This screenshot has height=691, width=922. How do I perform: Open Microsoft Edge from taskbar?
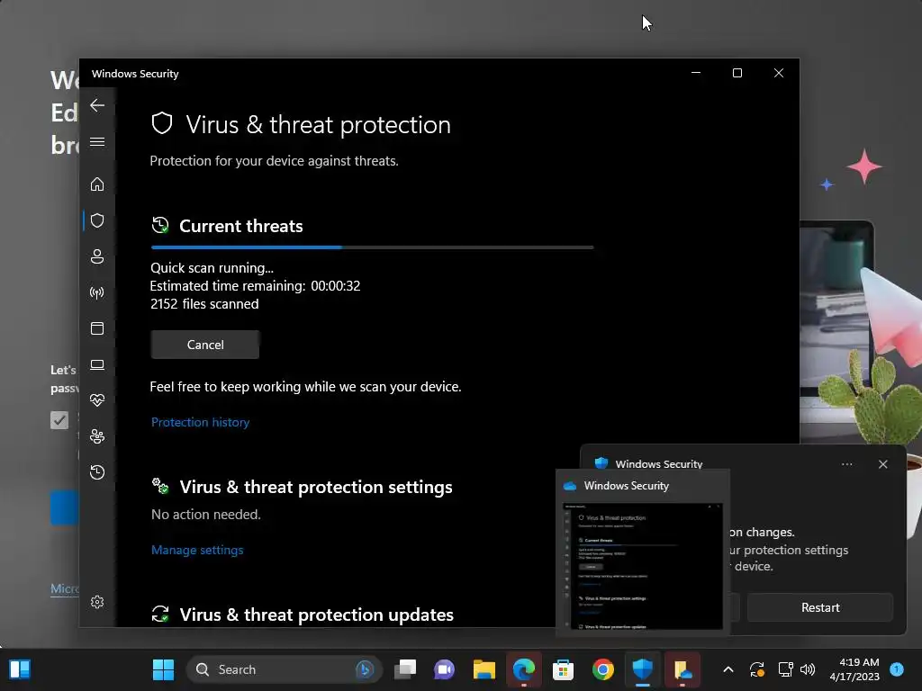pos(523,669)
